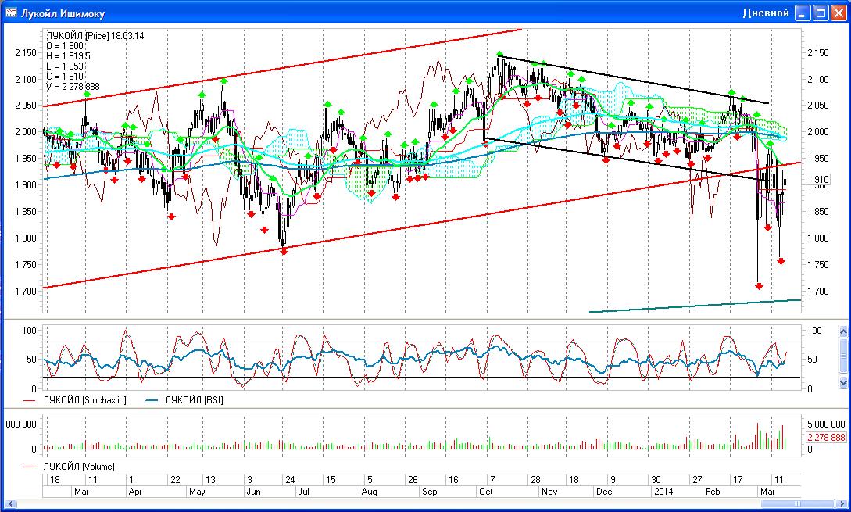Click the red Volume legend line marker
This screenshot has width=851, height=512.
(30, 467)
